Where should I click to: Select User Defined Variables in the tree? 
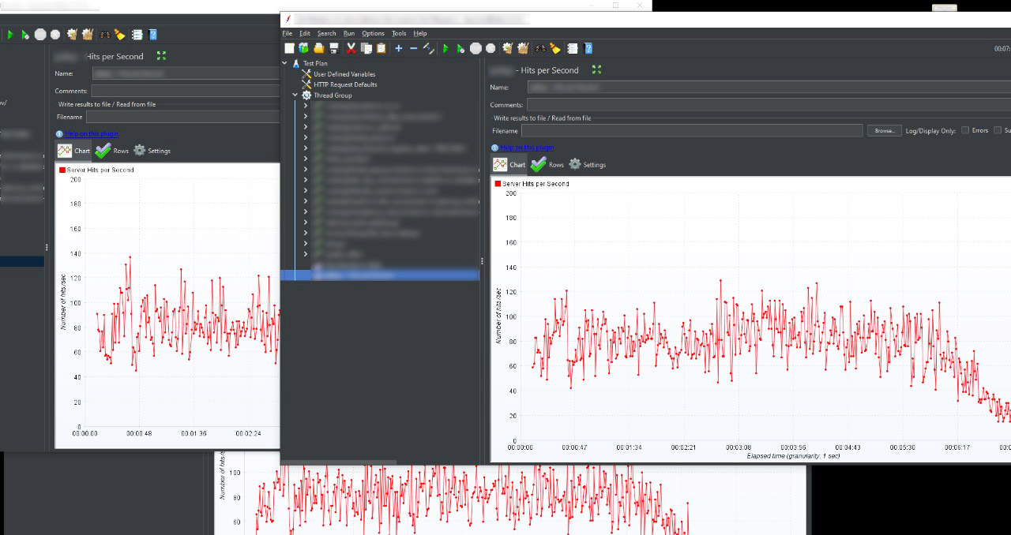(344, 74)
